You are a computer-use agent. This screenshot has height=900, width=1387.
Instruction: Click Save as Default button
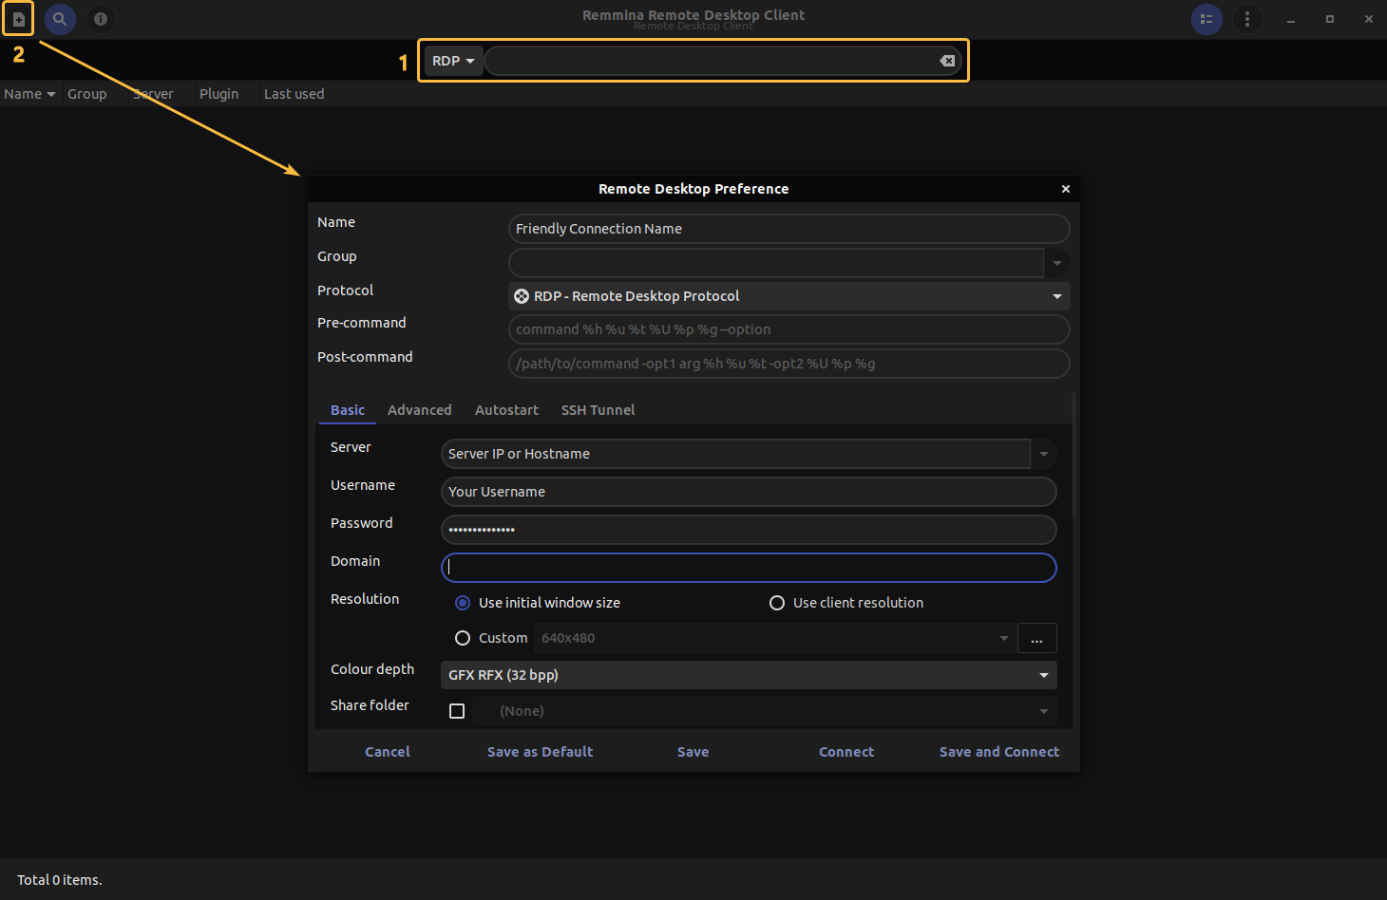click(541, 752)
